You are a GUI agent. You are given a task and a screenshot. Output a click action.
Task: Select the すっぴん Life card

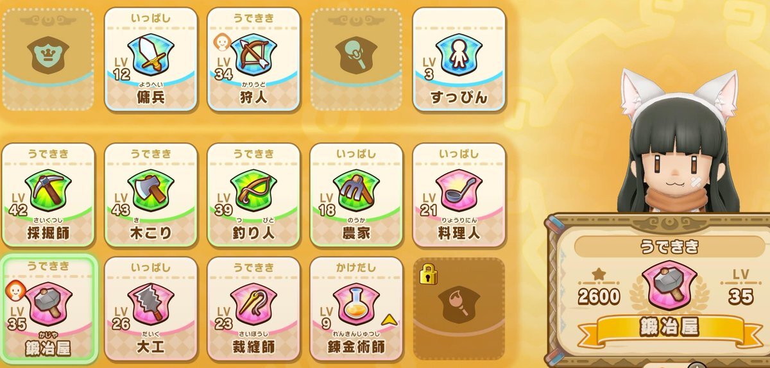(458, 59)
